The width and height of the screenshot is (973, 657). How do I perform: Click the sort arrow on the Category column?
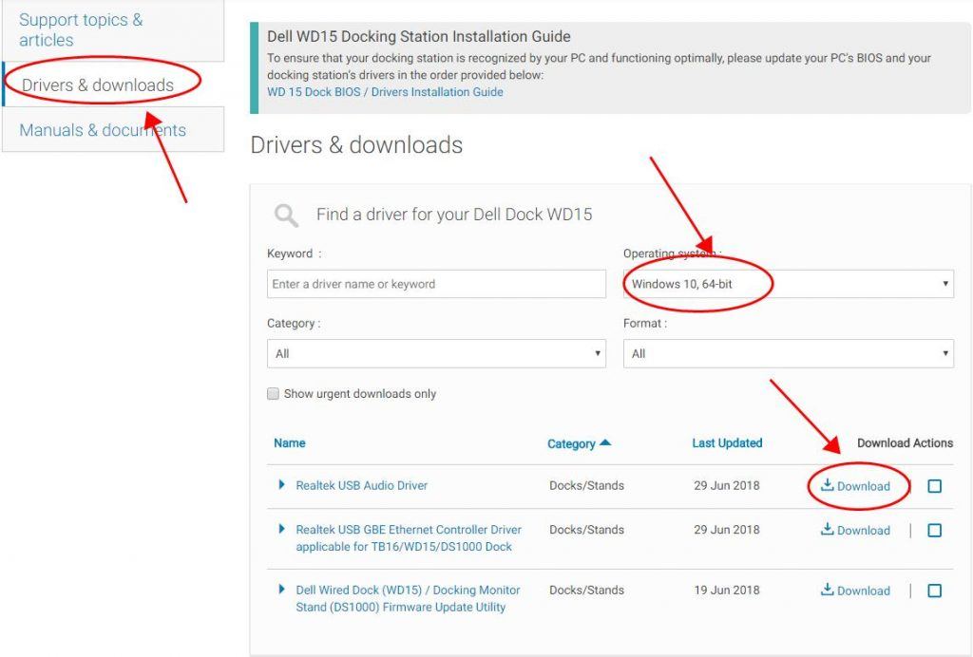(x=604, y=442)
